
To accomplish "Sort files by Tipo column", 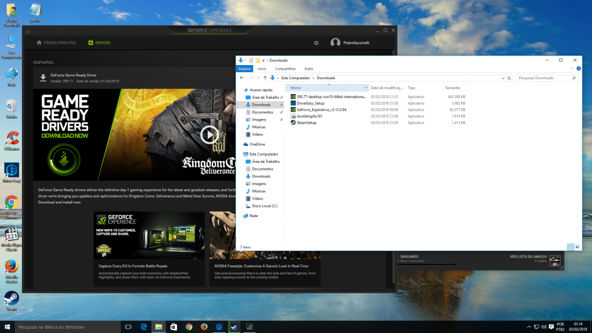I will coord(424,88).
